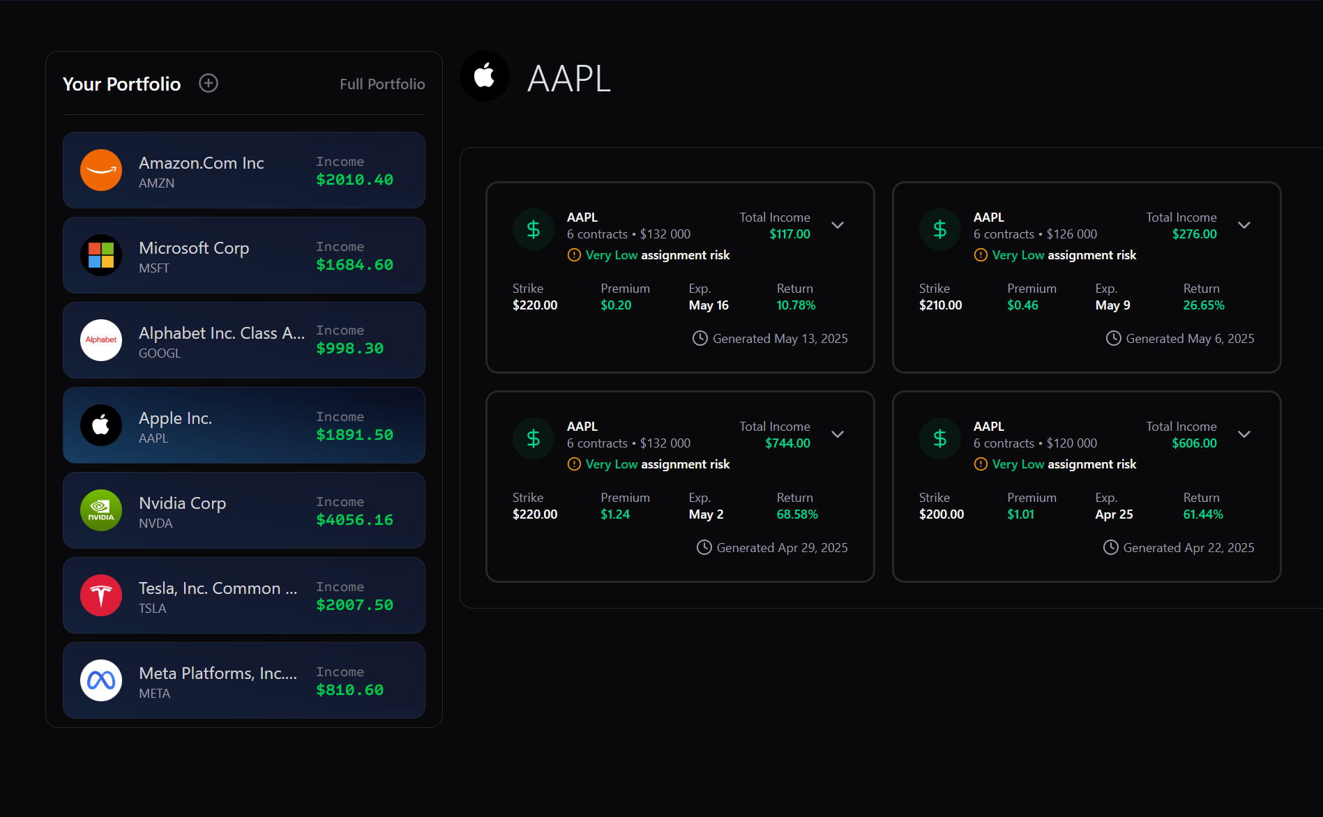Click the 10.78% return value
The height and width of the screenshot is (817, 1323).
click(x=796, y=305)
